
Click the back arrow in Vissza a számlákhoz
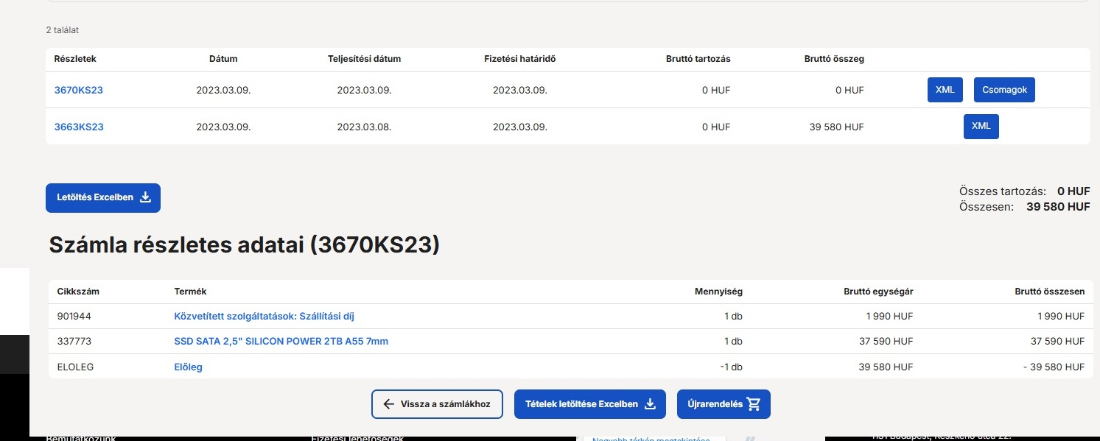(x=389, y=404)
